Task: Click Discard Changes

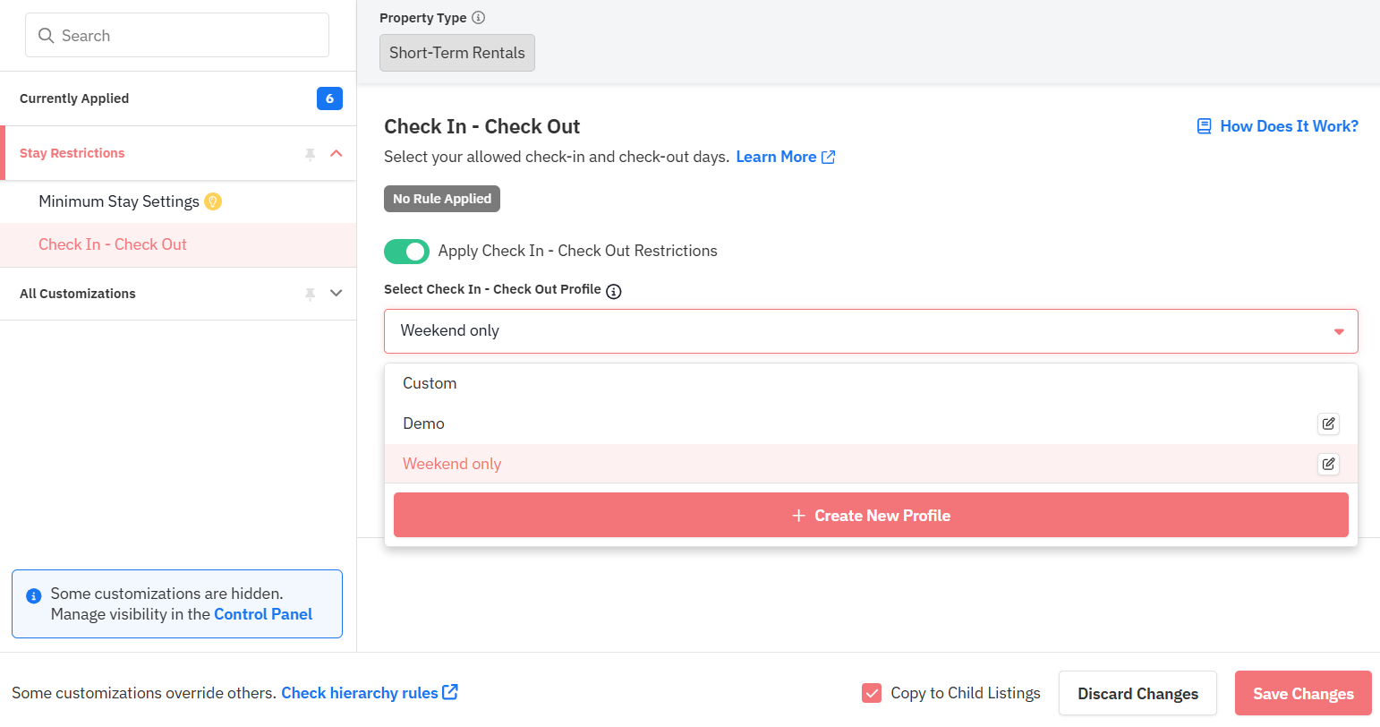Action: pyautogui.click(x=1137, y=693)
